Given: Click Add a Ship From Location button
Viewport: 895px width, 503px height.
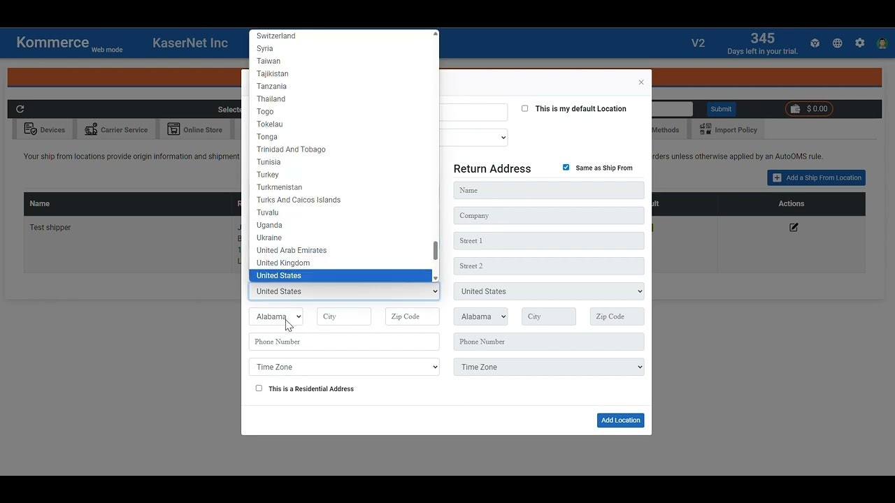Looking at the screenshot, I should click(816, 177).
